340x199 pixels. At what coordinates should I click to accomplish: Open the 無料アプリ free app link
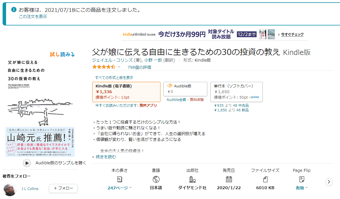[x=148, y=106]
